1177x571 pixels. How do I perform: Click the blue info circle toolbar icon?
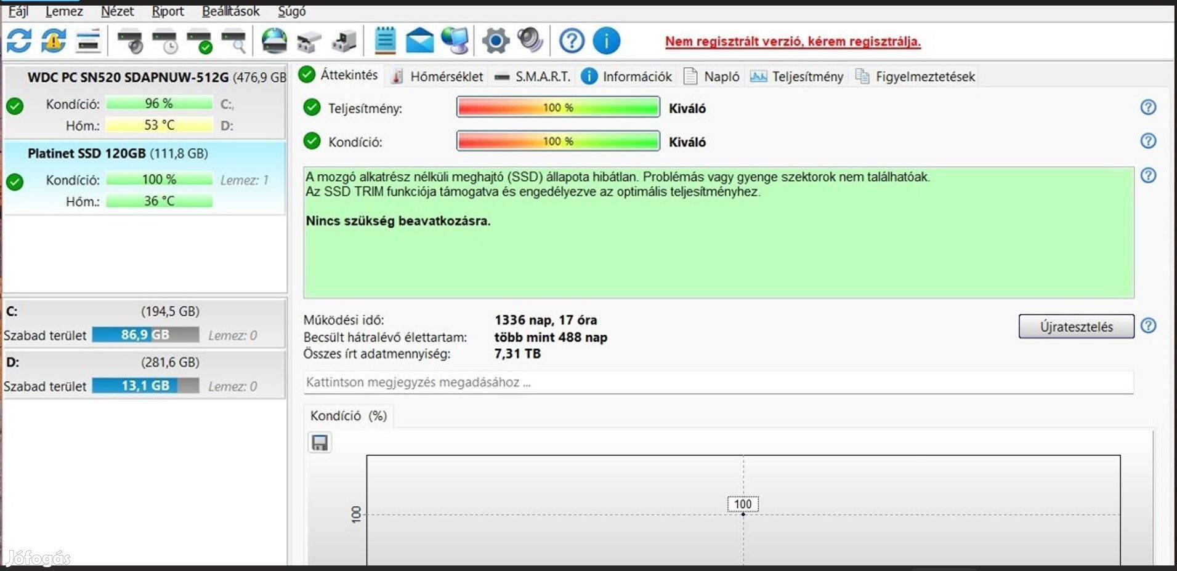tap(607, 41)
